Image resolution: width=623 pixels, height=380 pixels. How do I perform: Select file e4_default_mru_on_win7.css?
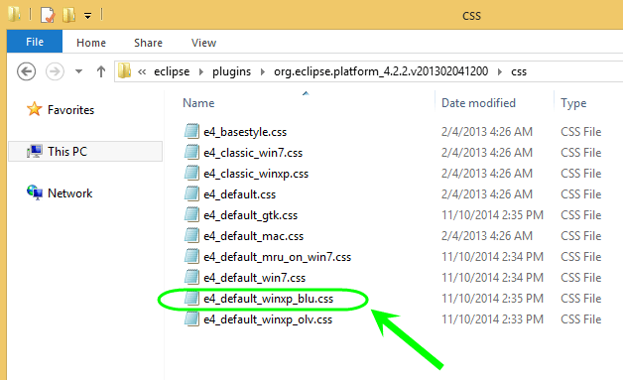(x=278, y=257)
